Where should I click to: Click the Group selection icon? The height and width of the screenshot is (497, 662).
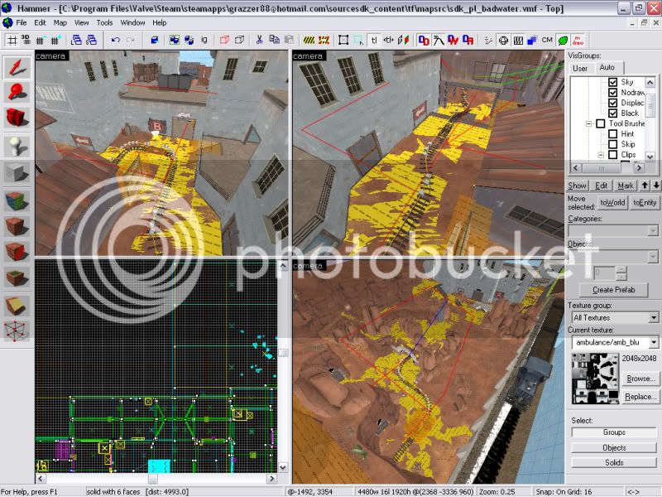(175, 40)
